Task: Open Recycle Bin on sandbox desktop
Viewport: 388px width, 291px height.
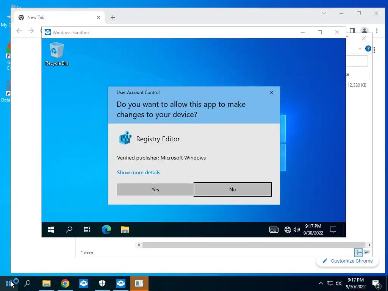Action: [57, 54]
